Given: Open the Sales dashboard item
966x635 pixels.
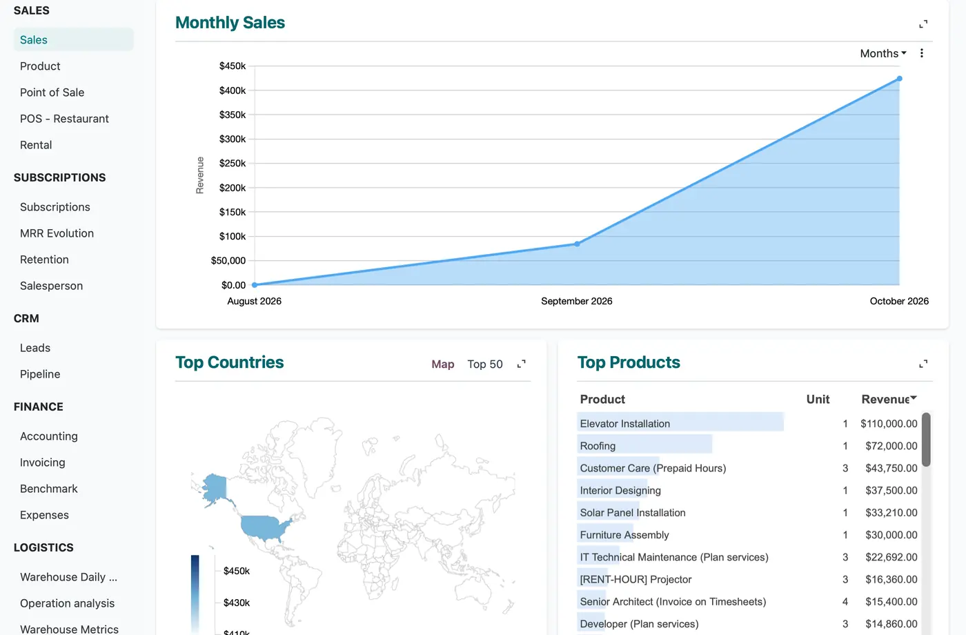Looking at the screenshot, I should pos(73,39).
